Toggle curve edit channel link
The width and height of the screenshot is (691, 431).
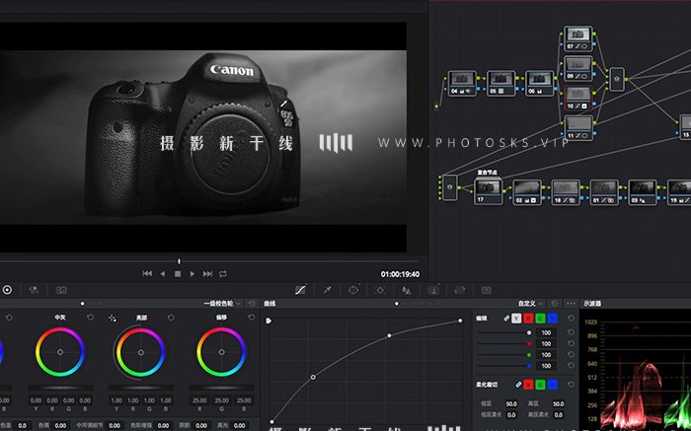(506, 318)
